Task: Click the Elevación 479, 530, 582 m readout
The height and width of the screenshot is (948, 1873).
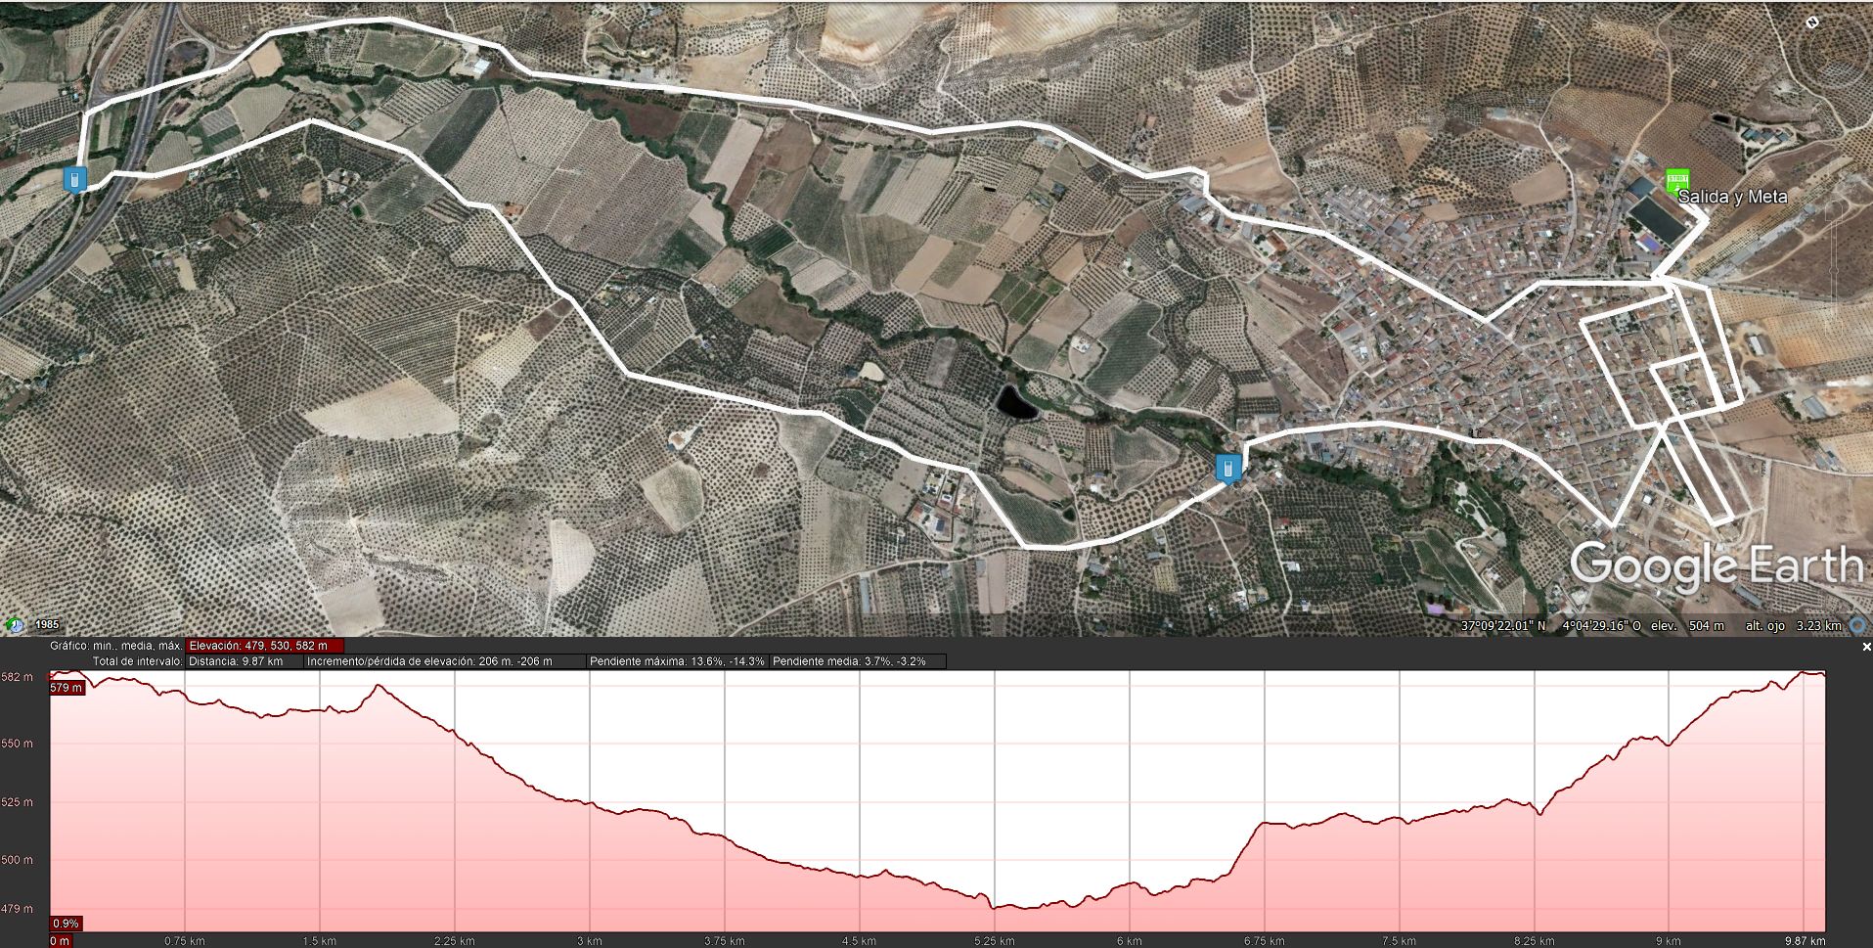Action: [264, 646]
